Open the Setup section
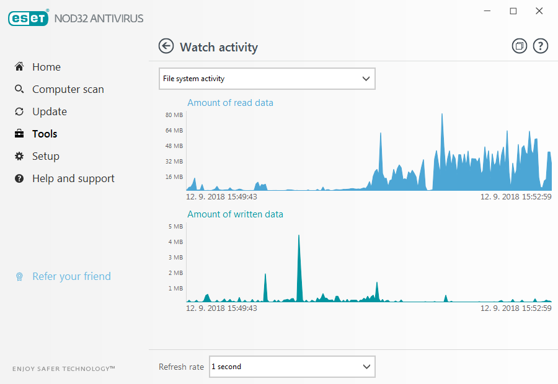558x384 pixels. point(45,156)
